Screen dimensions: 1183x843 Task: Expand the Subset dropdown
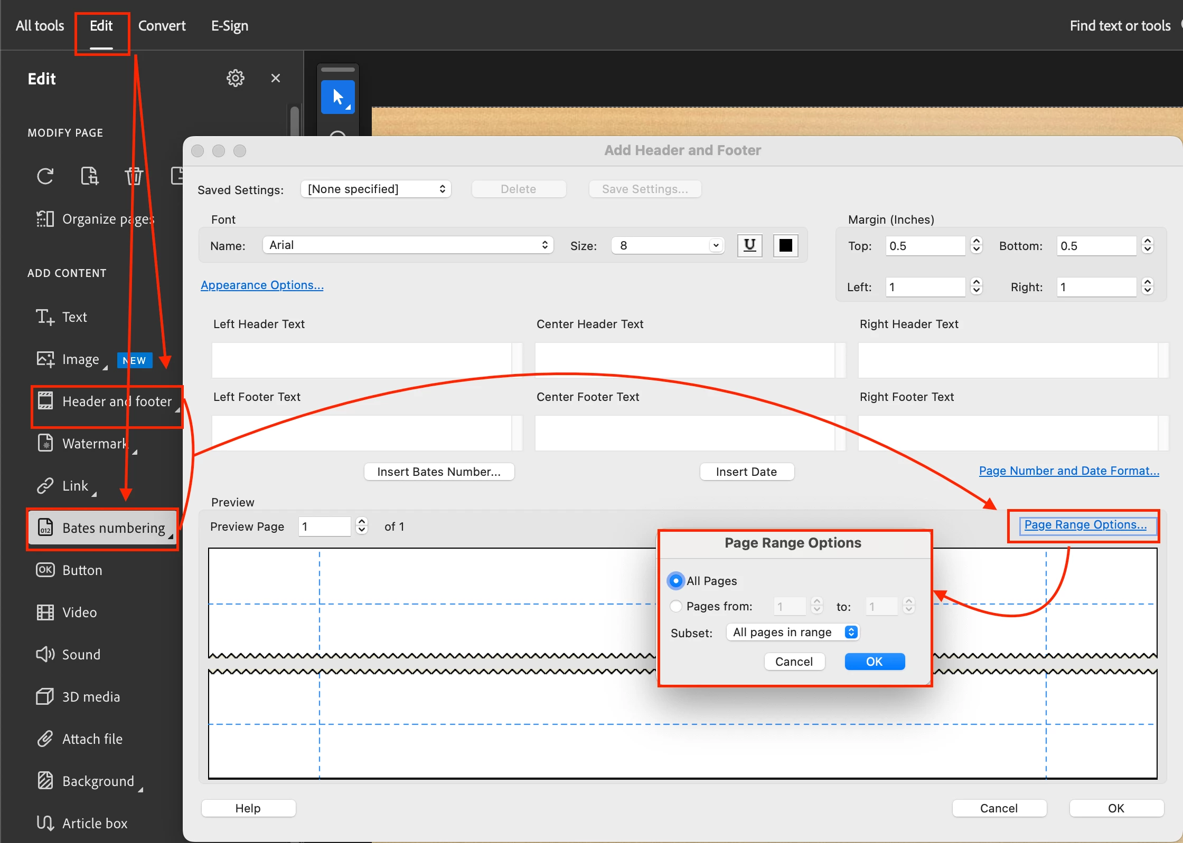792,632
